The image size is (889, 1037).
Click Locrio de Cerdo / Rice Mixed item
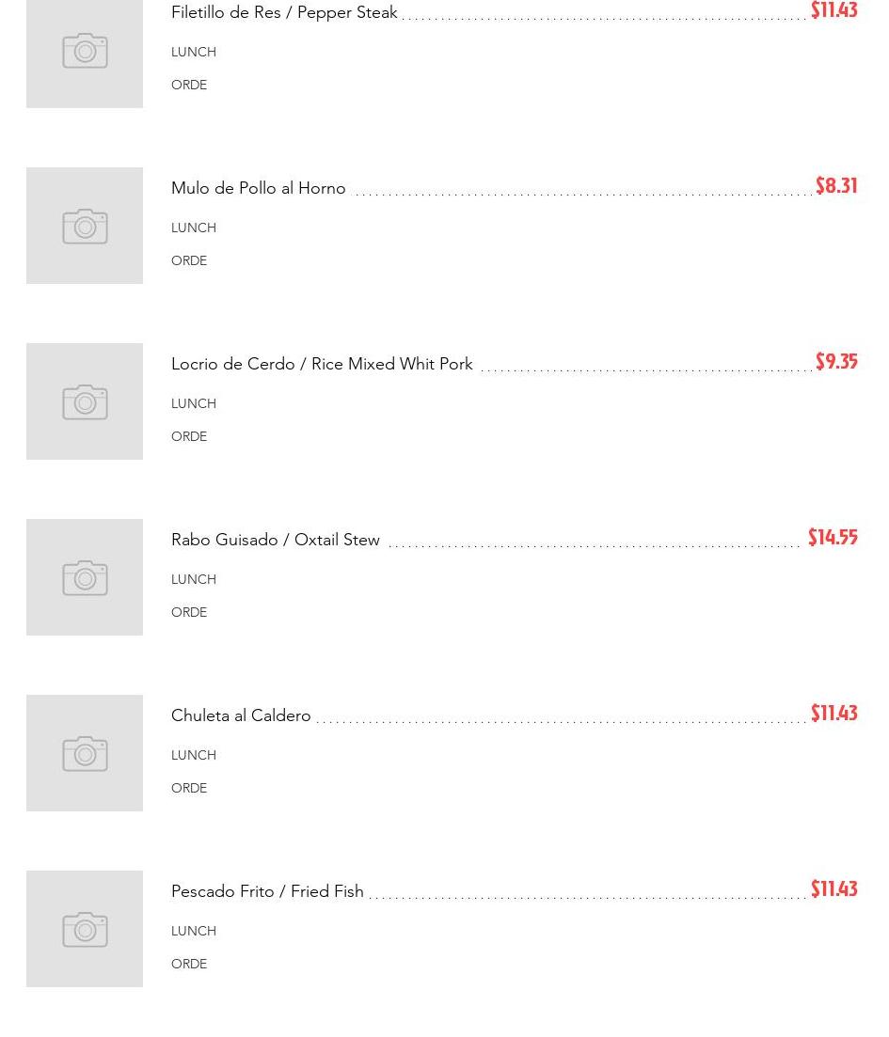tap(322, 364)
